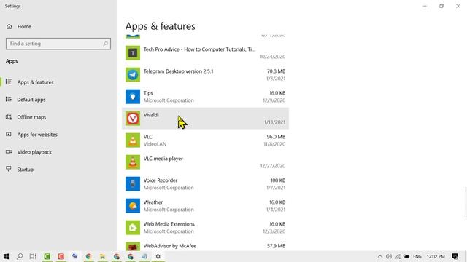Click the Apps for websites sidebar icon
The image size is (467, 262).
(x=9, y=134)
